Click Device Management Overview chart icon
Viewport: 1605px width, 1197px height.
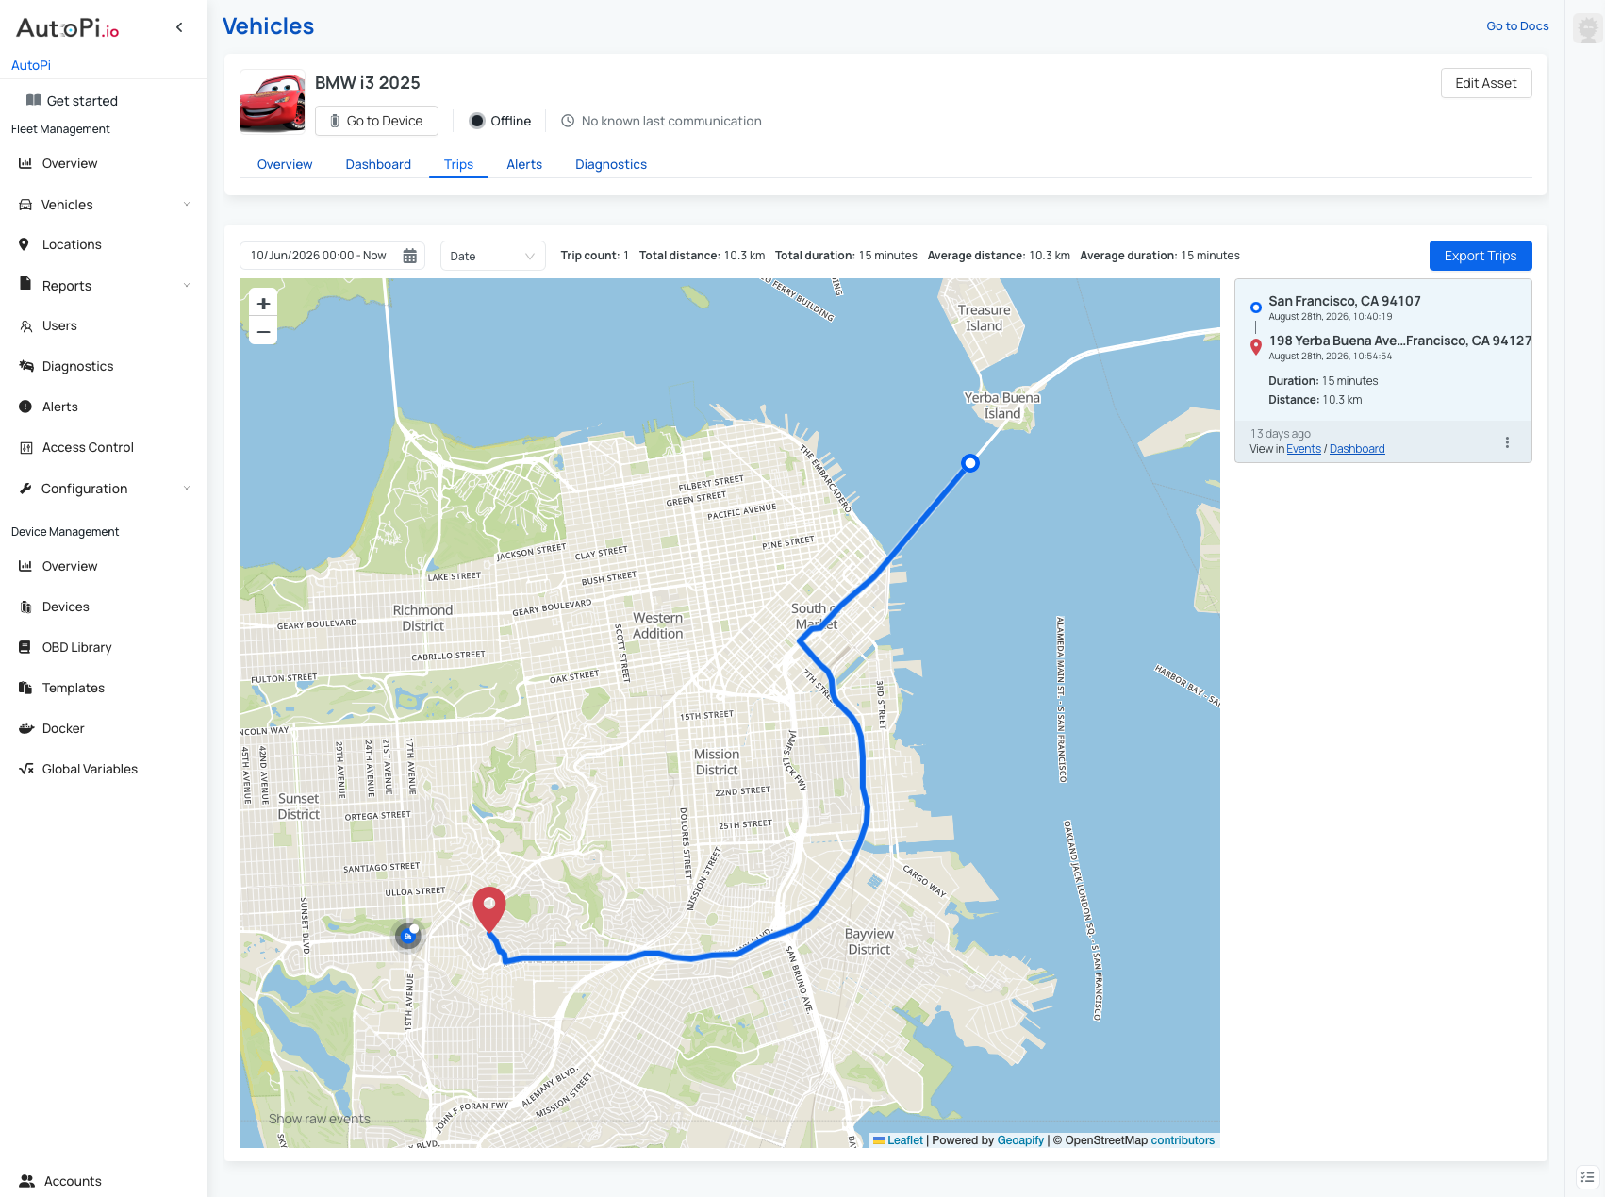click(x=25, y=566)
